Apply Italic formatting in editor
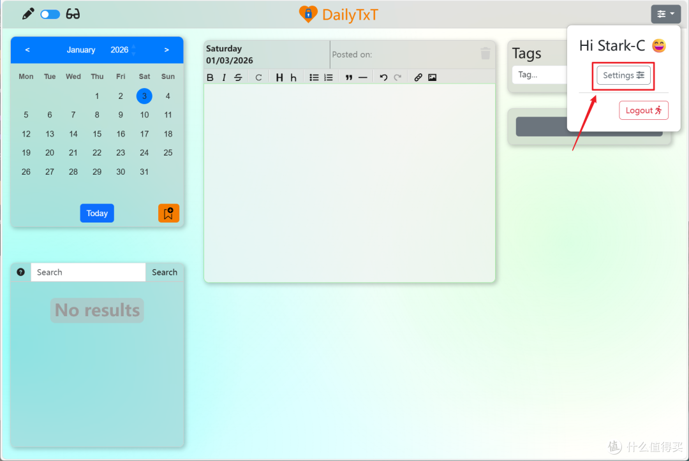The width and height of the screenshot is (689, 461). click(x=224, y=78)
